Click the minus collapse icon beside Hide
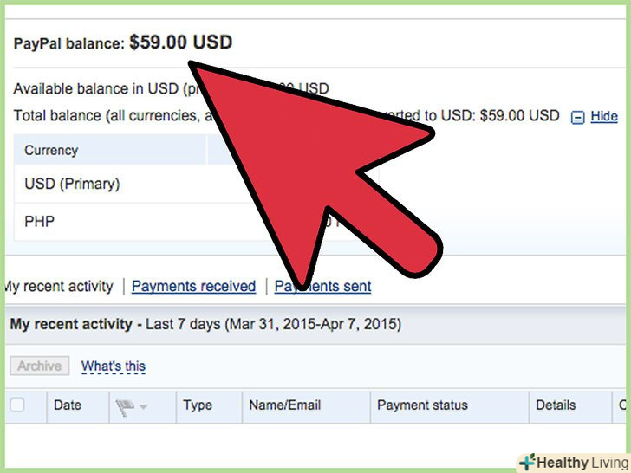Viewport: 631px width, 473px height. (578, 117)
